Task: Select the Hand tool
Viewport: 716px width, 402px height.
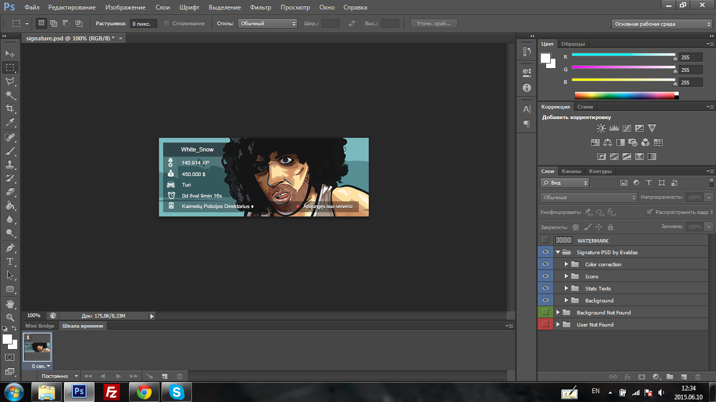Action: 10,303
